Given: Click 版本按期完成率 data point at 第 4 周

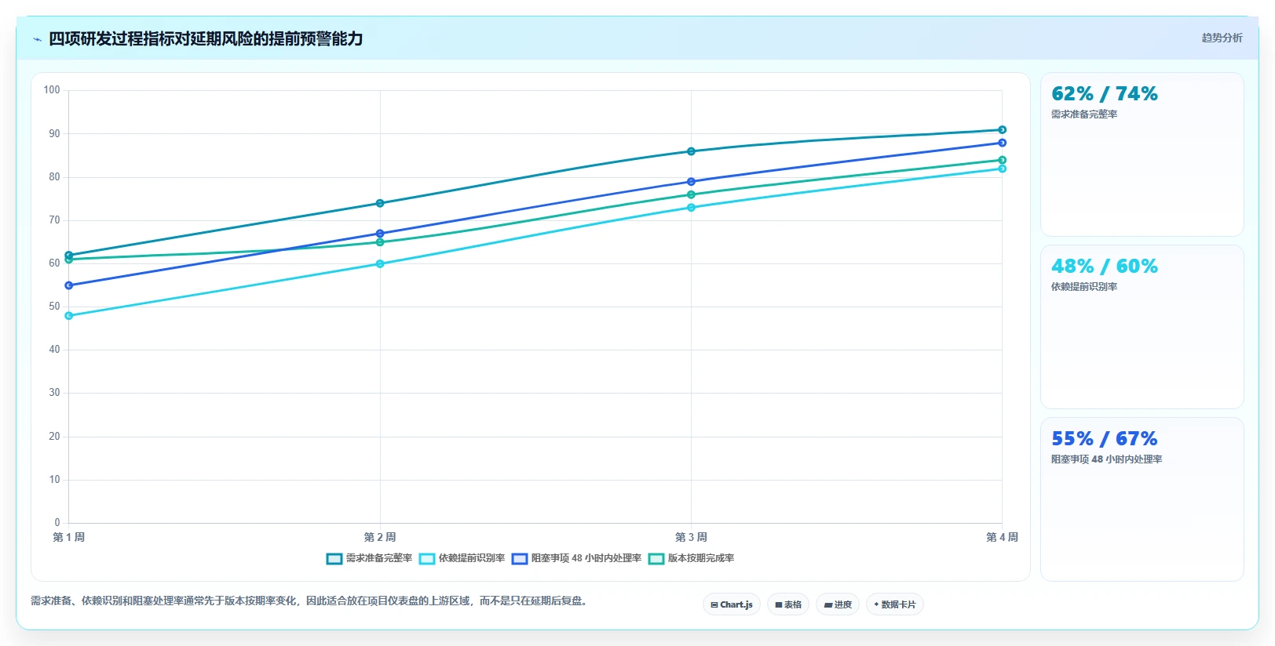Looking at the screenshot, I should click(1003, 160).
